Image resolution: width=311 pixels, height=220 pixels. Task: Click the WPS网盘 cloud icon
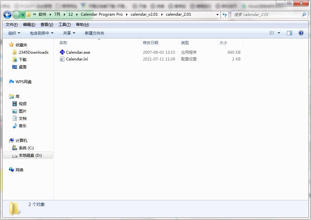pos(12,82)
